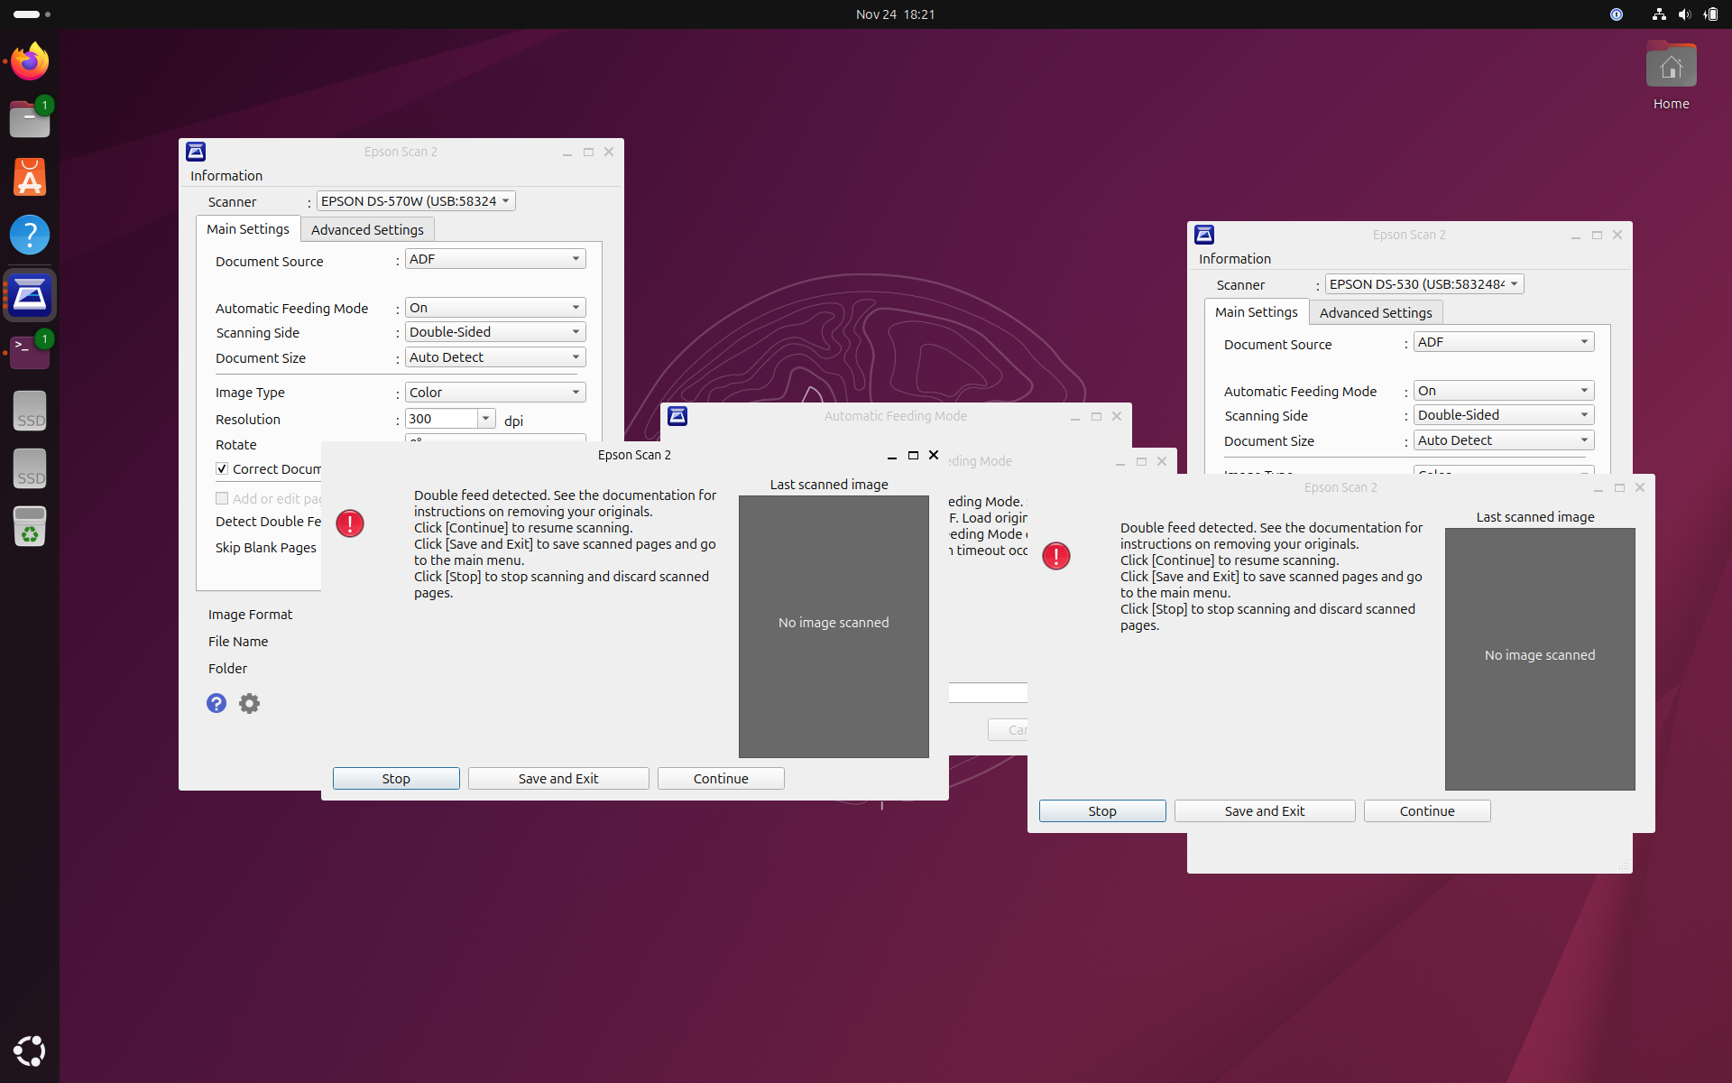Select Main Settings tab in DS-530 window
1732x1083 pixels.
(1256, 312)
